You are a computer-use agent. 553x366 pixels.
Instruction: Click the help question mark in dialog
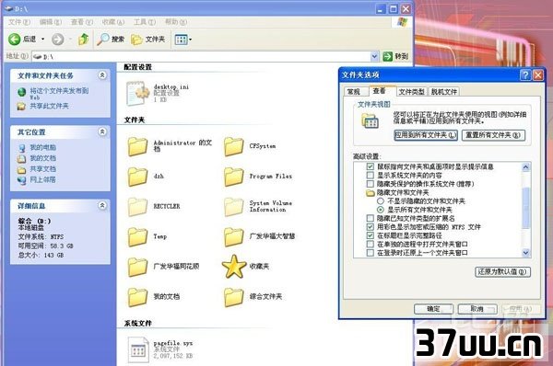tap(525, 75)
